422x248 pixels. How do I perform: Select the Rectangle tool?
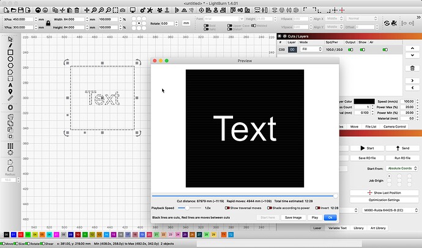pyautogui.click(x=10, y=53)
